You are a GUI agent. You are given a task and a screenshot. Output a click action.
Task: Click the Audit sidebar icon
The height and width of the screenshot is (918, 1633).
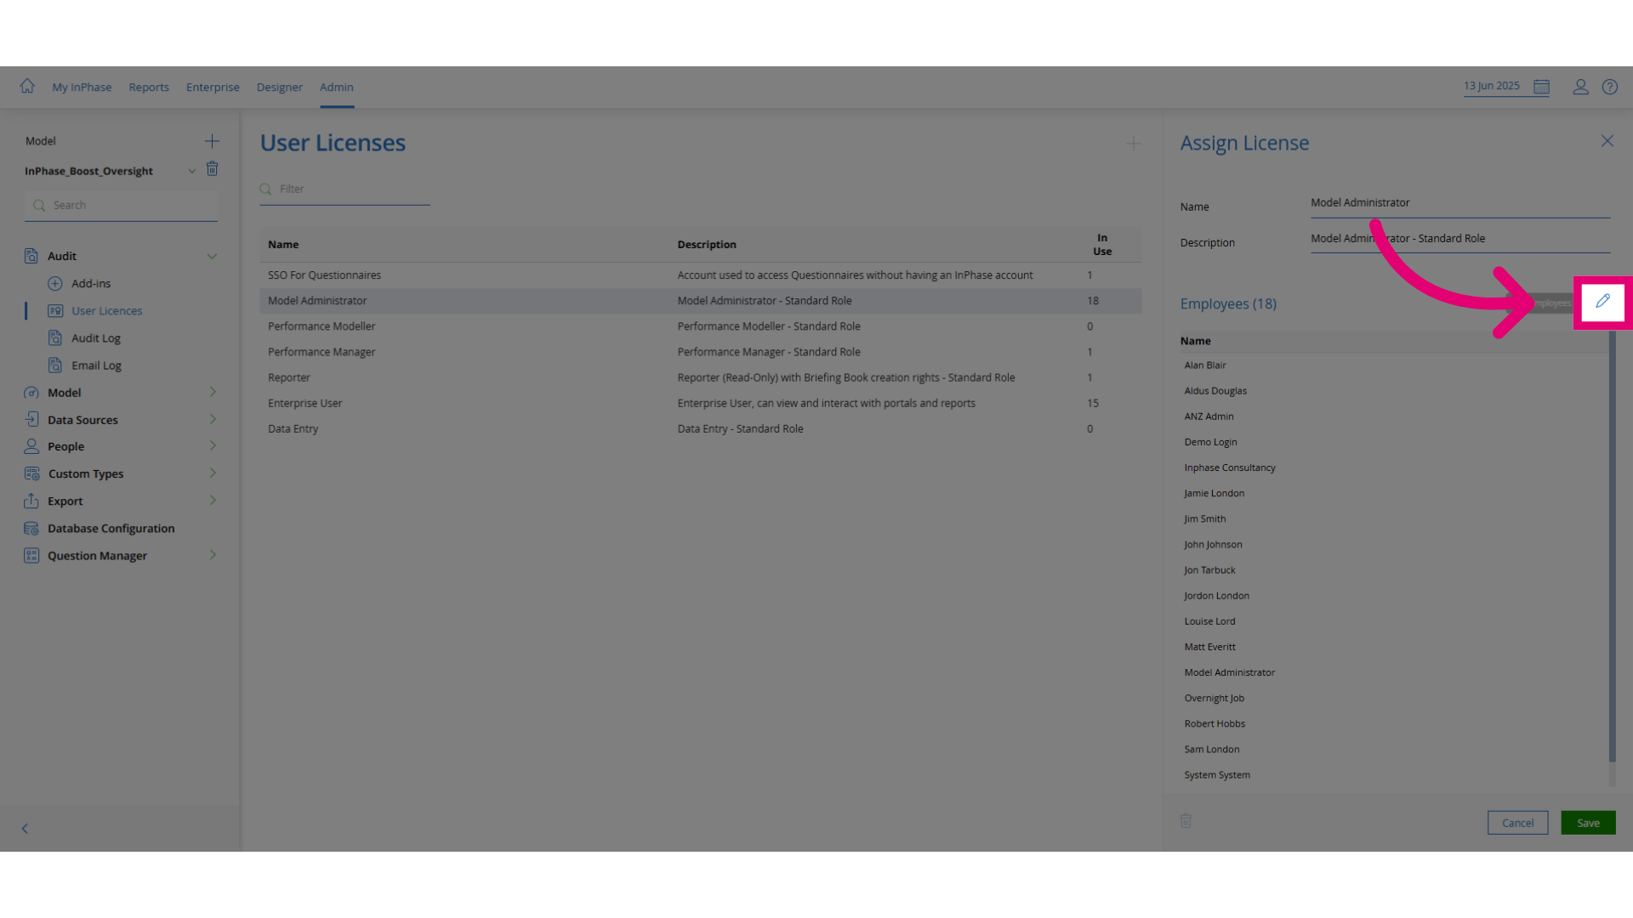(x=31, y=256)
